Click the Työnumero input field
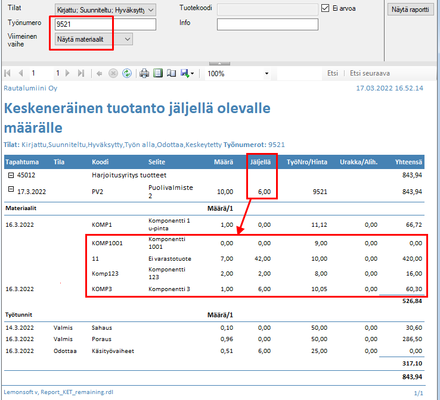The height and width of the screenshot is (400, 440). 104,24
